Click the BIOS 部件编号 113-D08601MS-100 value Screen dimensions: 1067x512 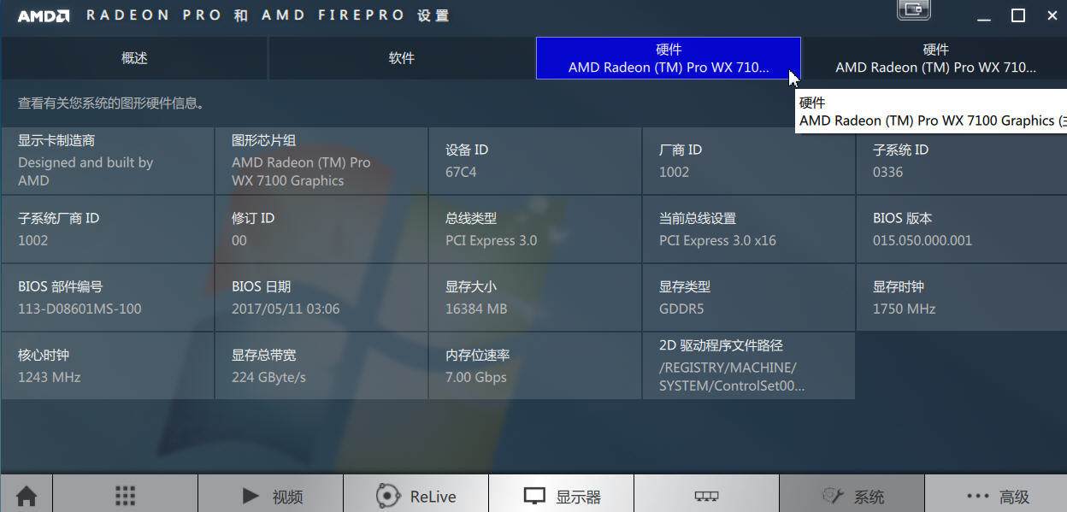(x=80, y=309)
